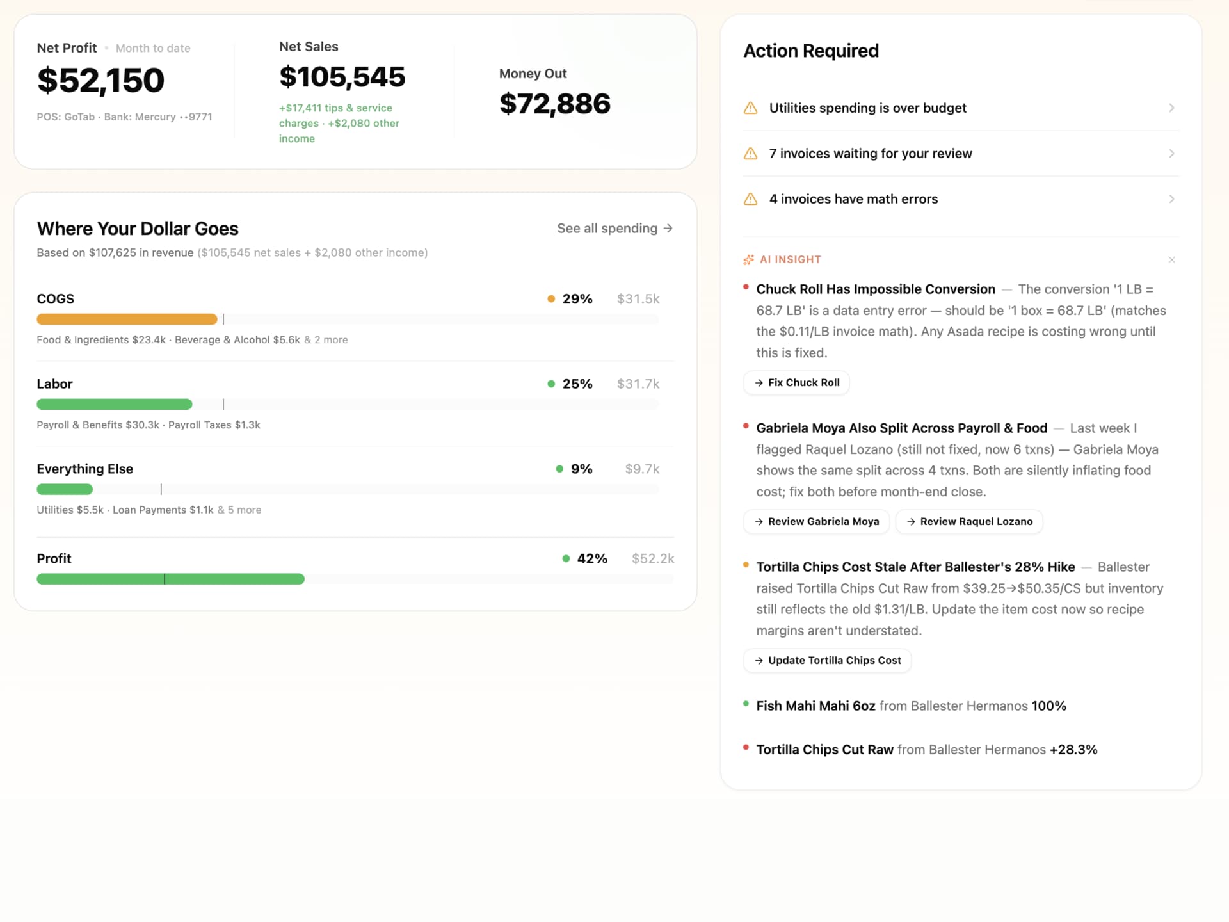Click the warning icon for invoices math errors
This screenshot has width=1229, height=922.
click(x=751, y=199)
